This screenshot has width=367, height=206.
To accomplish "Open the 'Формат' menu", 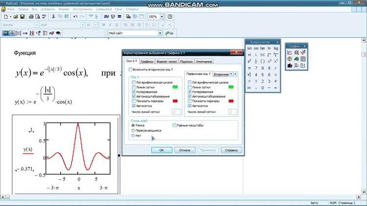I will pos(64,9).
